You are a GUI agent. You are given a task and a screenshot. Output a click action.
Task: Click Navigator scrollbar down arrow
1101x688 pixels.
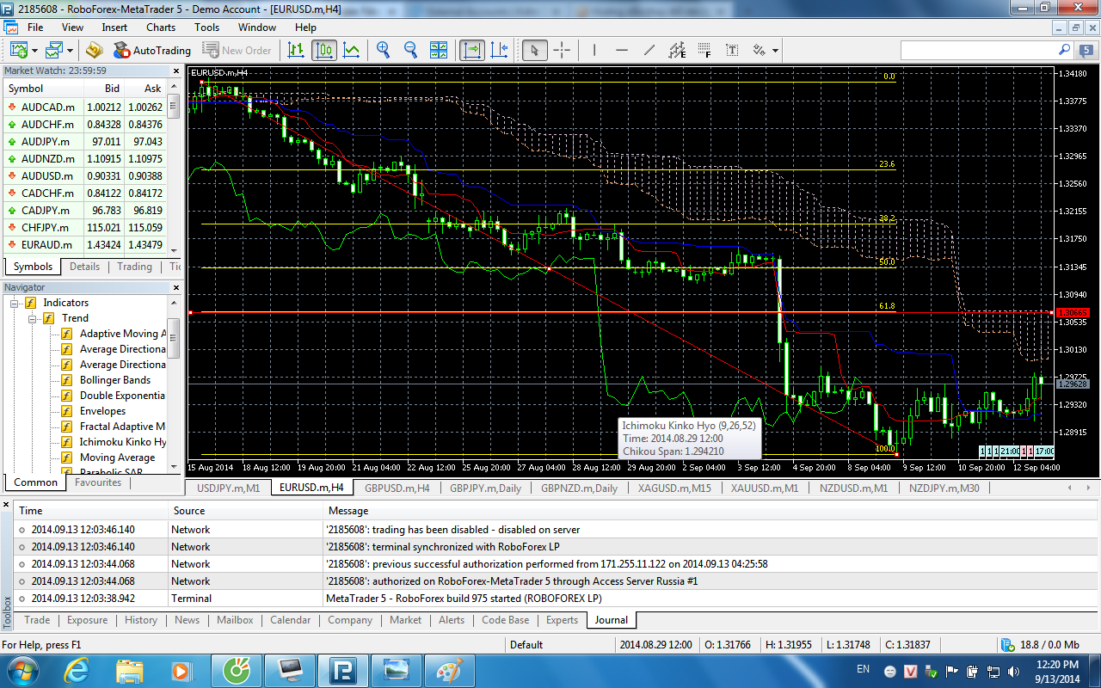[x=173, y=469]
